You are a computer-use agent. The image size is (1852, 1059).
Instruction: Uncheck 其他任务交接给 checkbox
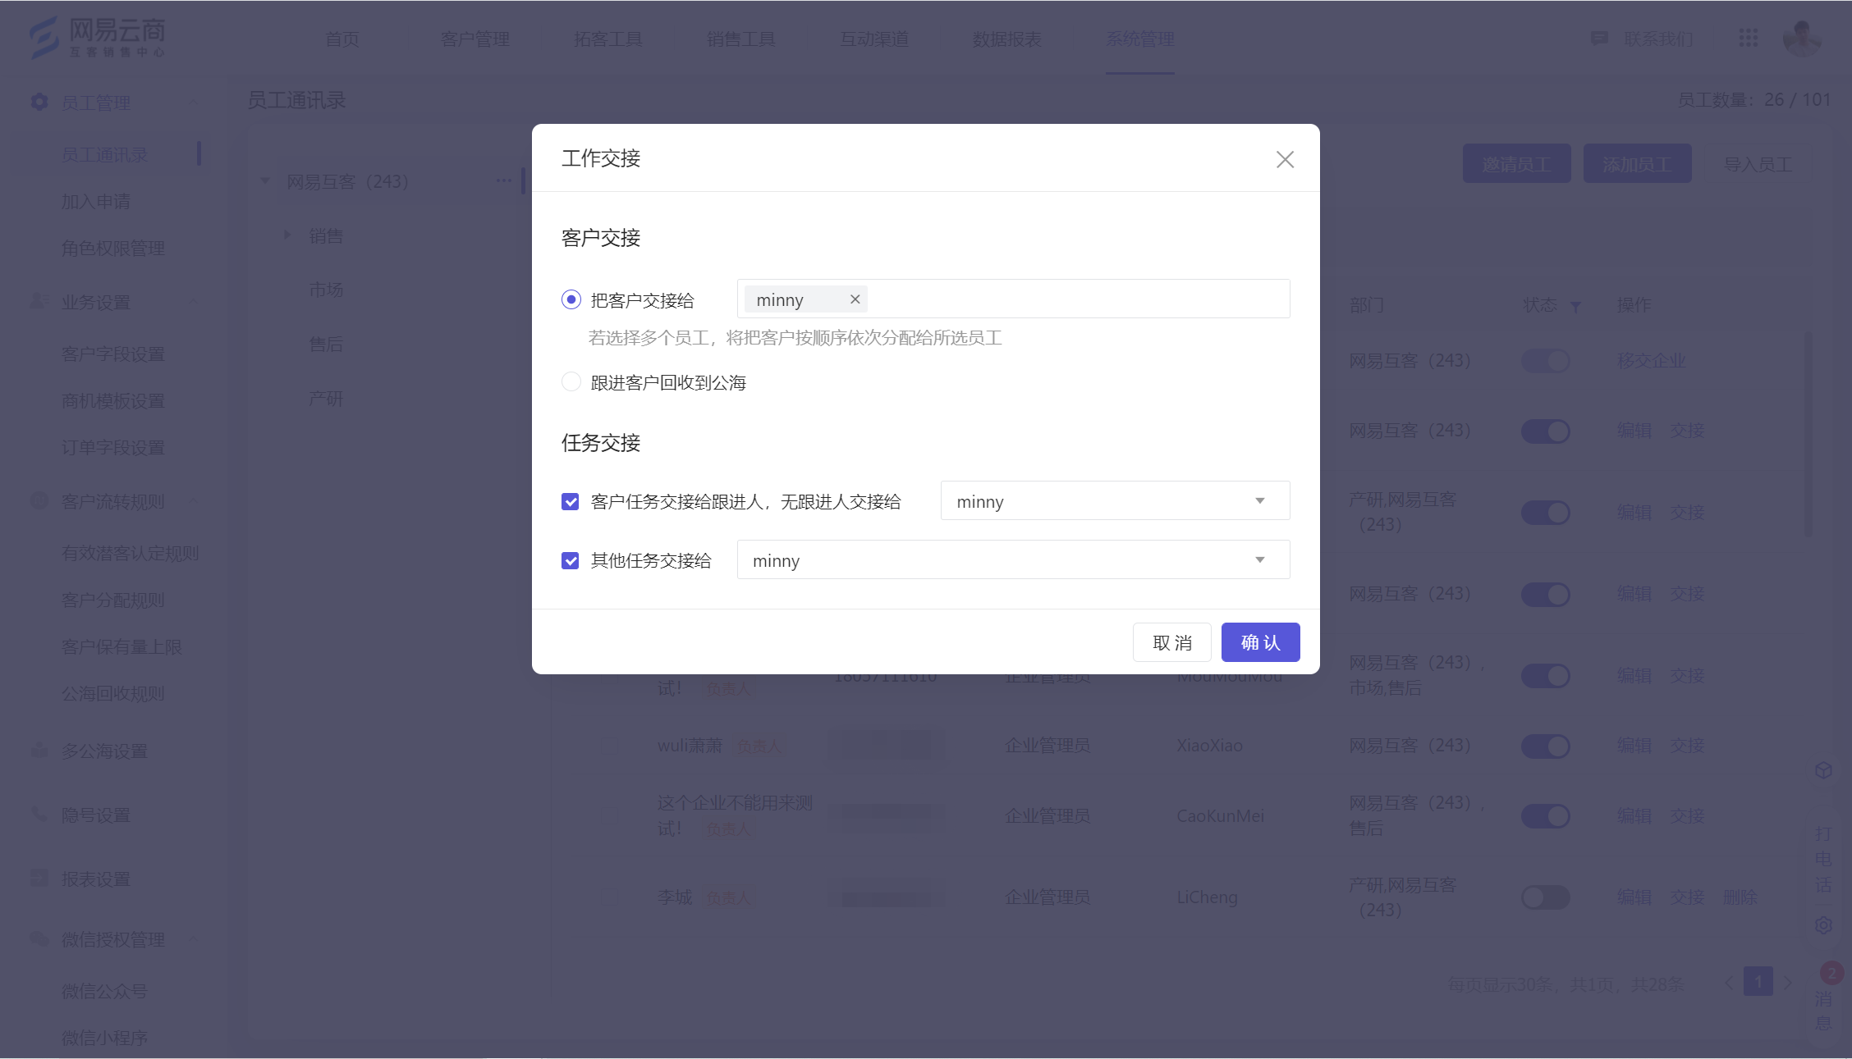pos(571,560)
